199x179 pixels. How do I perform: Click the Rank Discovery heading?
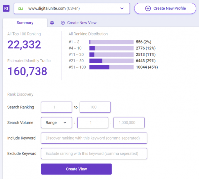20,94
